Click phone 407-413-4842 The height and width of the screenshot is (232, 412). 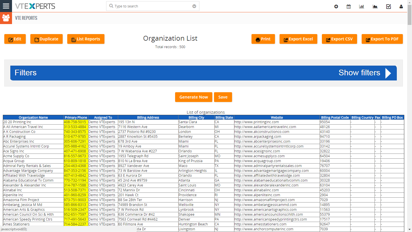point(75,176)
